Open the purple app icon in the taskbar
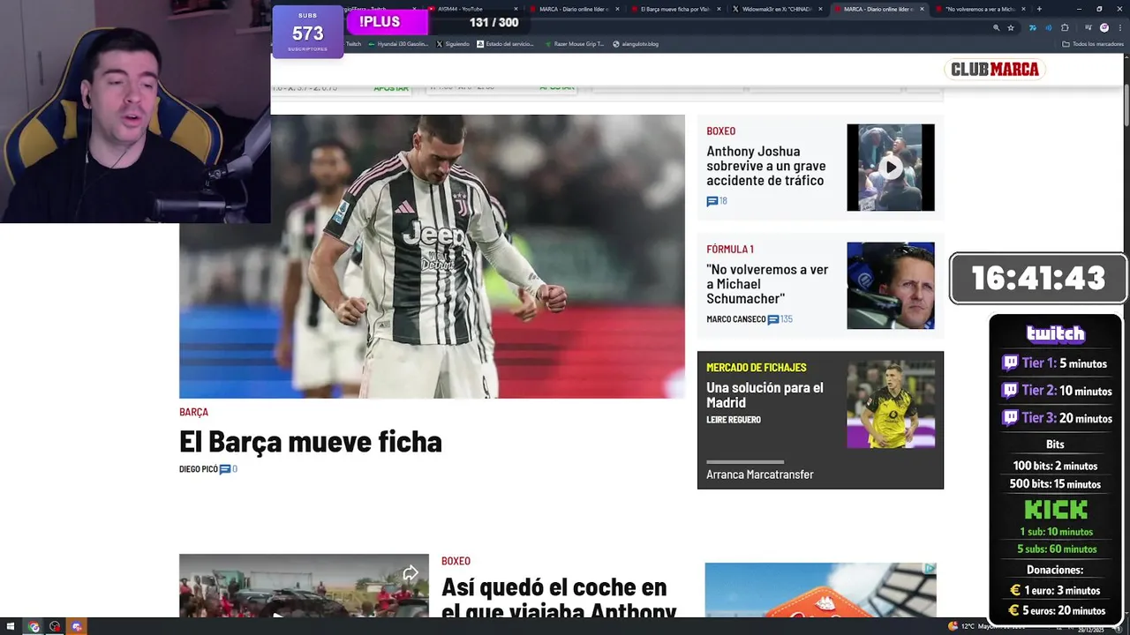1130x635 pixels. click(76, 626)
